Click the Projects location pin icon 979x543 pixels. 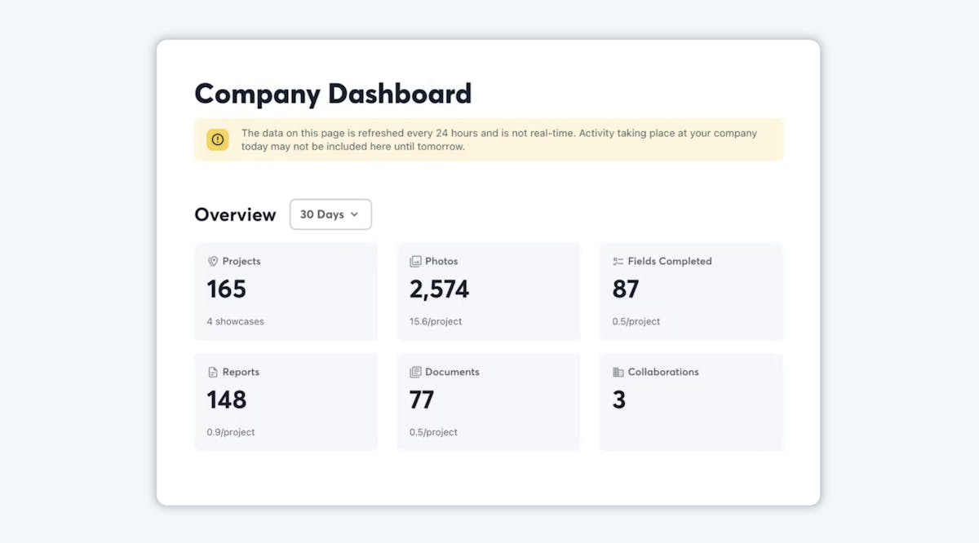(212, 262)
